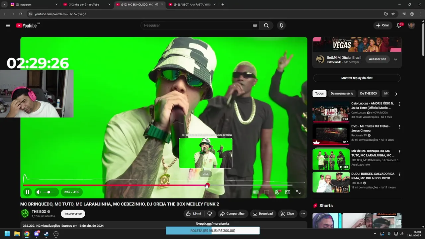
Task: Open account avatar menu on YouTube
Action: click(411, 26)
